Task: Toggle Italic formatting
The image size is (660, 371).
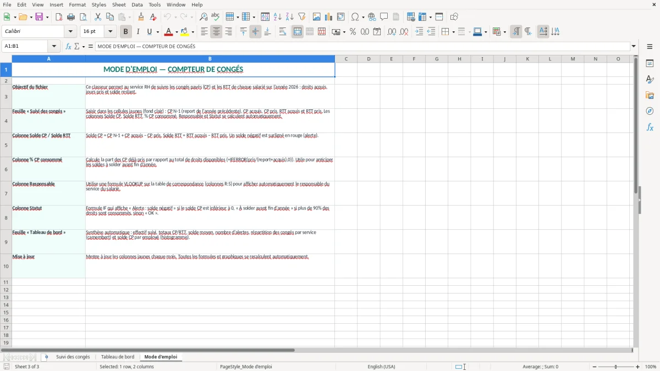Action: [138, 32]
